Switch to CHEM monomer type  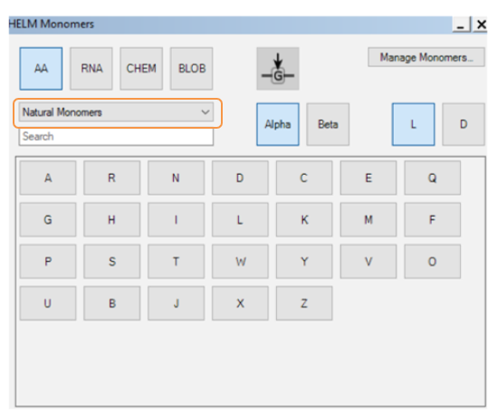141,69
